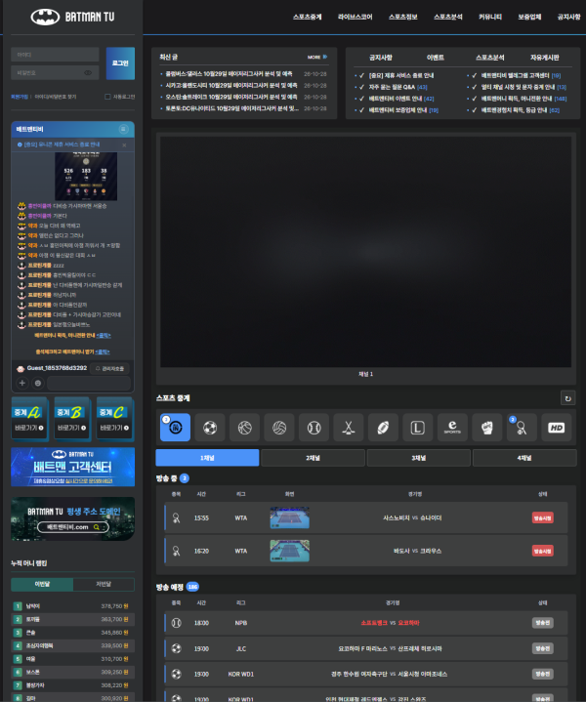The width and height of the screenshot is (586, 702).
Task: Toggle password visibility eye icon
Action: coord(88,72)
